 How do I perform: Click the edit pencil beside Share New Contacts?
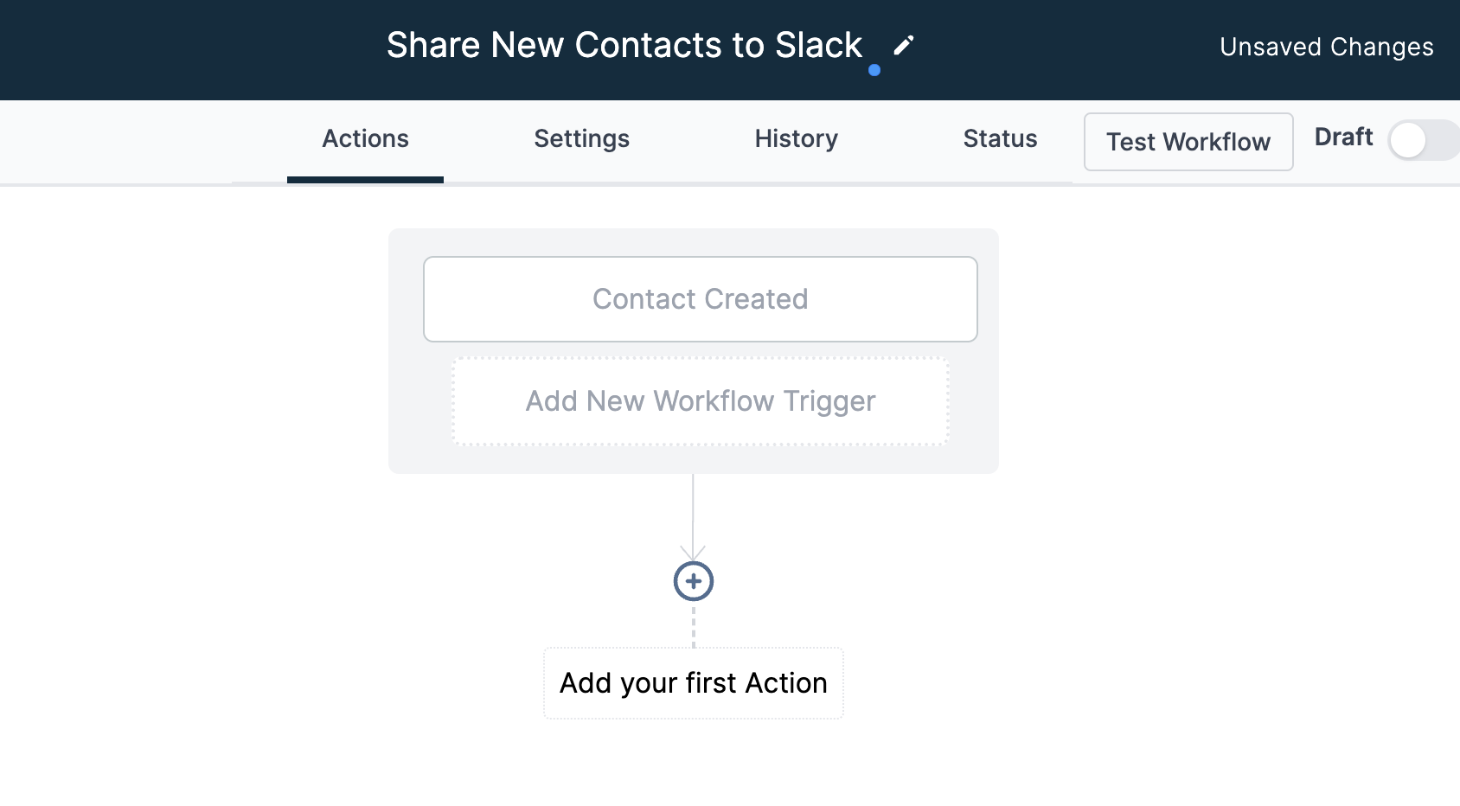point(902,45)
